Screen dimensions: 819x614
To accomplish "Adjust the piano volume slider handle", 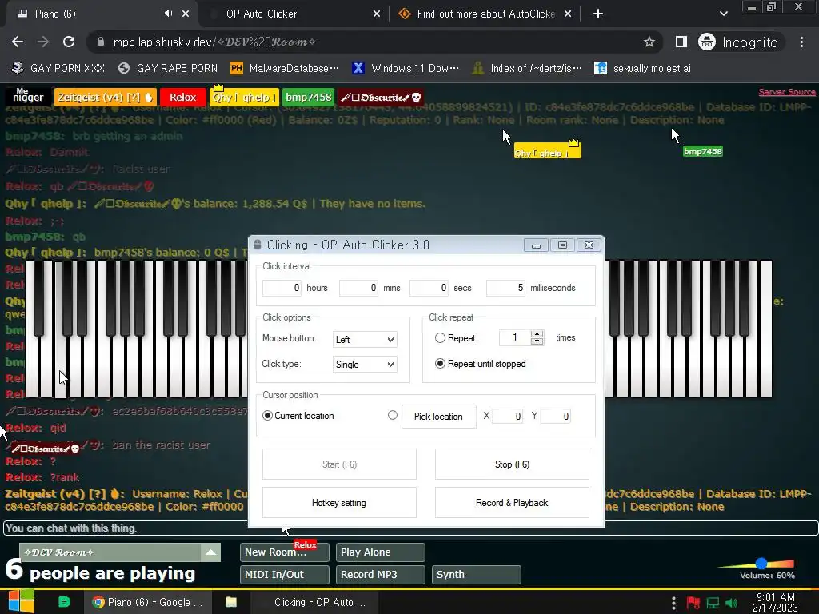I will coord(761,564).
